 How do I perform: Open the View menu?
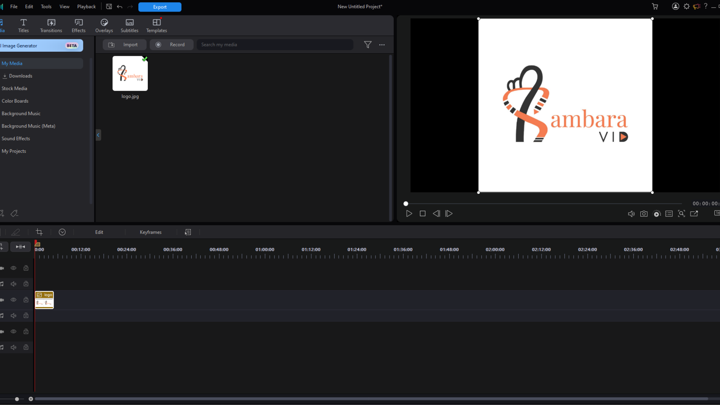point(64,7)
